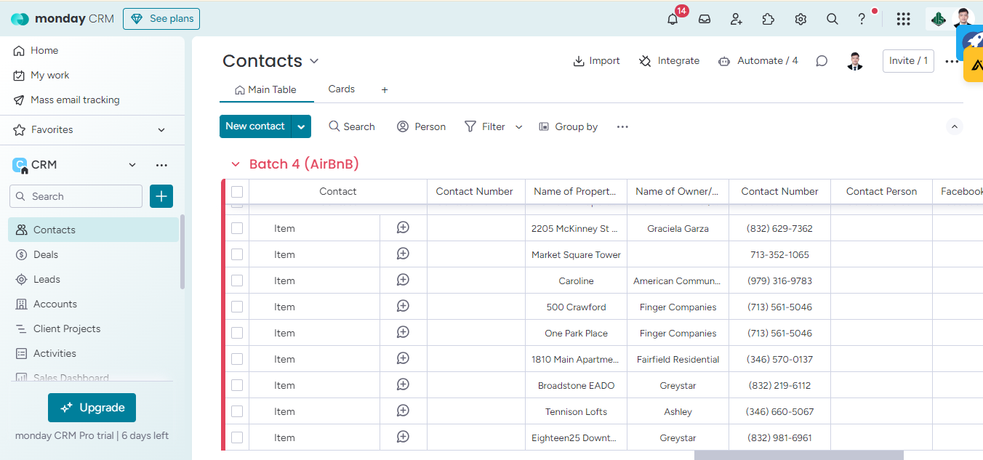The width and height of the screenshot is (983, 460).
Task: Click the search everything magnifier in top bar
Action: pyautogui.click(x=832, y=19)
